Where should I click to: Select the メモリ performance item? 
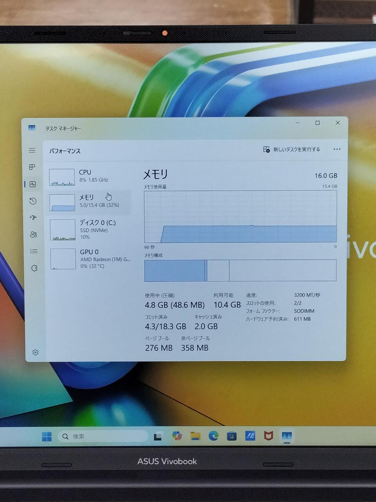coord(89,202)
